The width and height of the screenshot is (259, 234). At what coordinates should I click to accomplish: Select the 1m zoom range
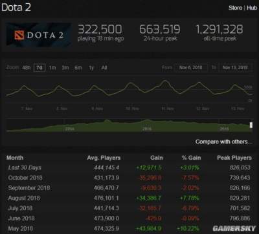pos(52,68)
